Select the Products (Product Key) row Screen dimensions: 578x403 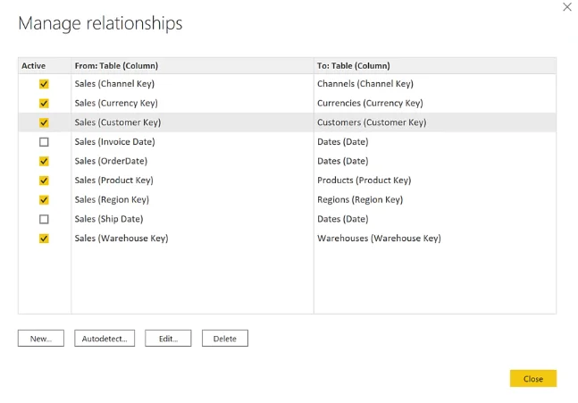click(287, 181)
